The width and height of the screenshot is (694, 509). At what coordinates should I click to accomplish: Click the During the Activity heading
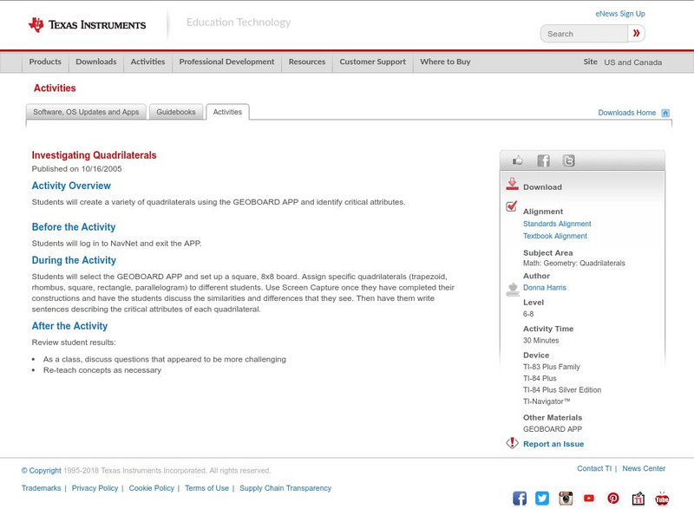(74, 260)
